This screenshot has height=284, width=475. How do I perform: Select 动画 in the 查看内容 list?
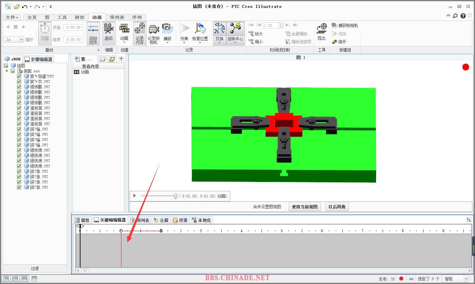pyautogui.click(x=85, y=72)
